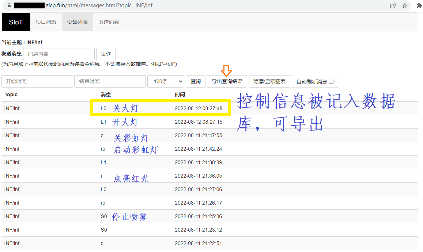Click the 时间 column header
The image size is (423, 252).
pyautogui.click(x=180, y=94)
